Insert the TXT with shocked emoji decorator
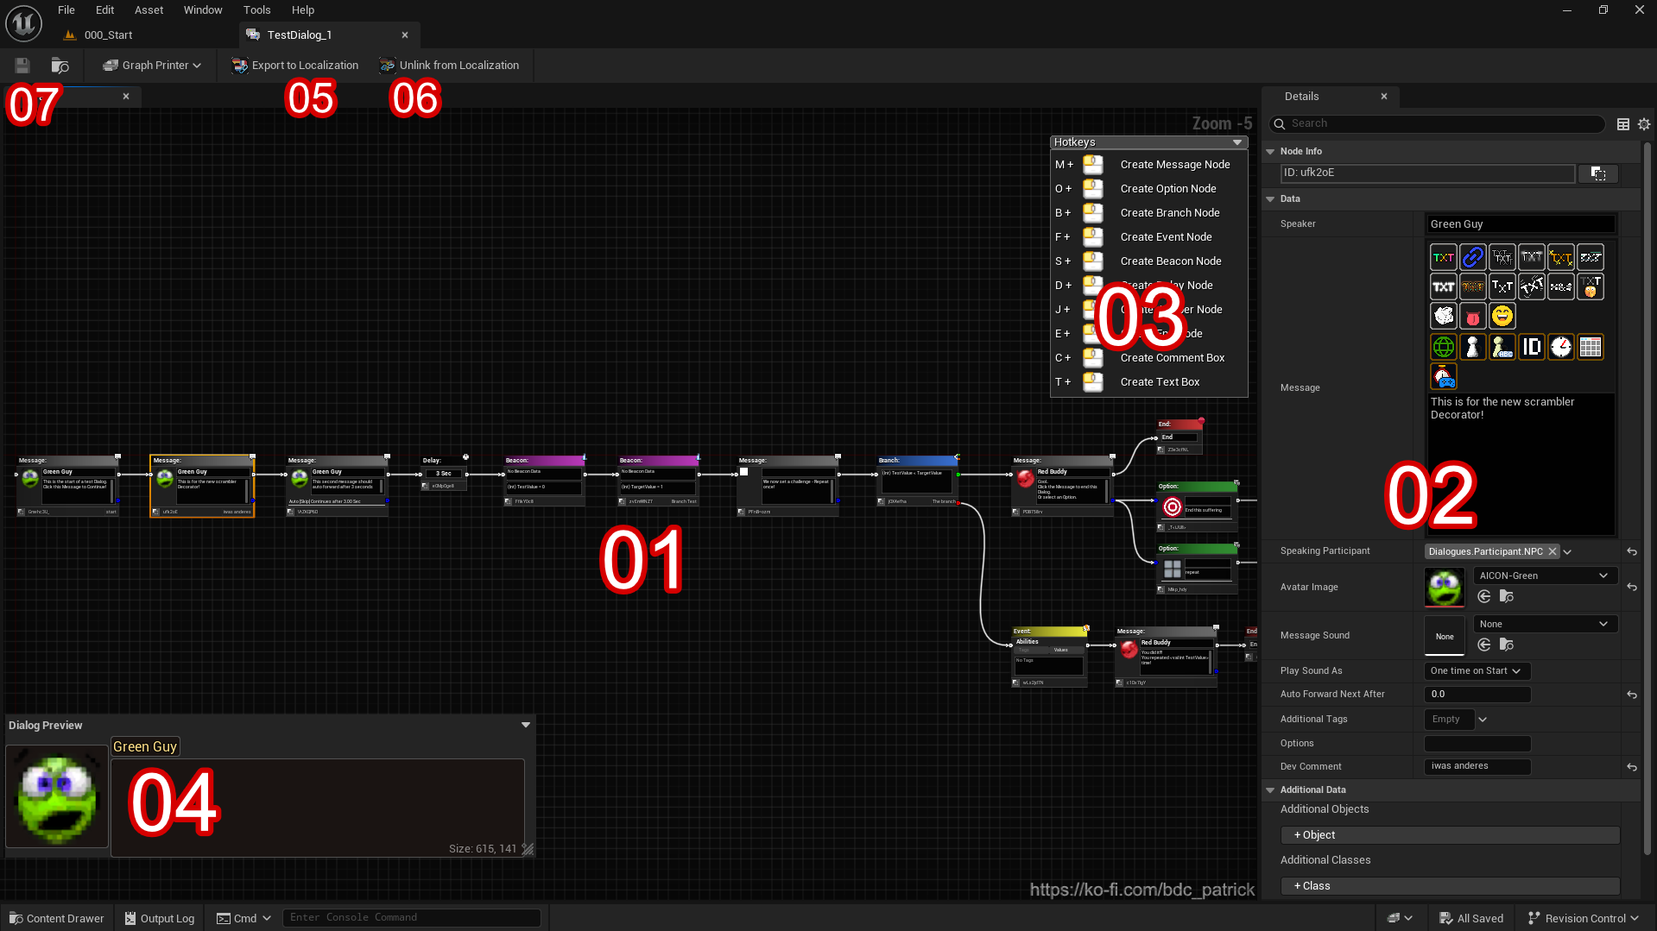The width and height of the screenshot is (1657, 931). click(1590, 286)
